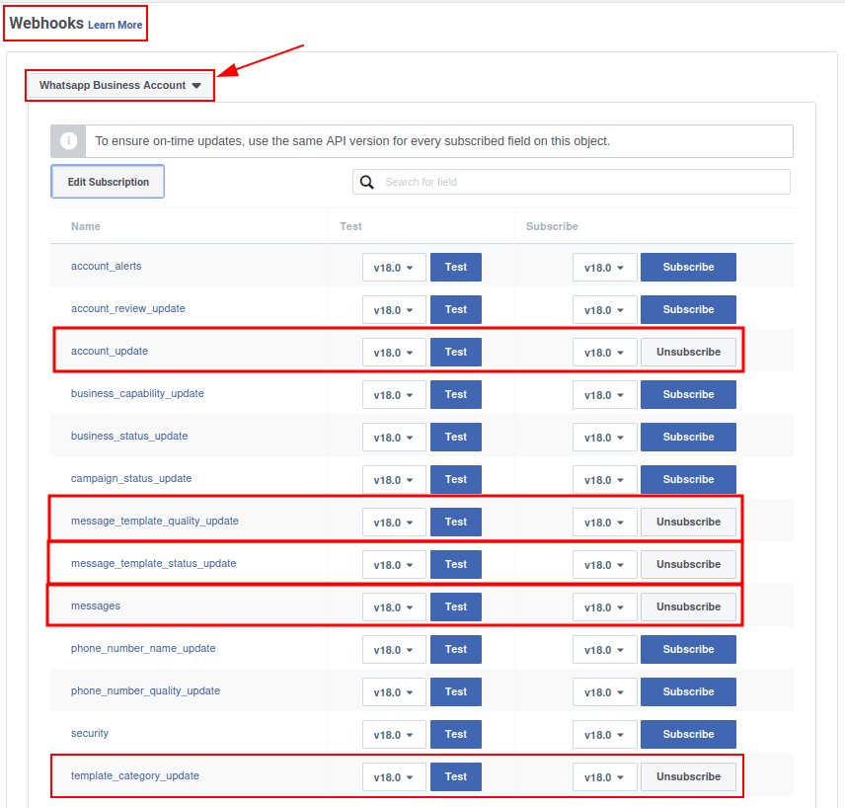Expand test version dropdown for account_alerts
Image resolution: width=845 pixels, height=808 pixels.
pyautogui.click(x=394, y=268)
